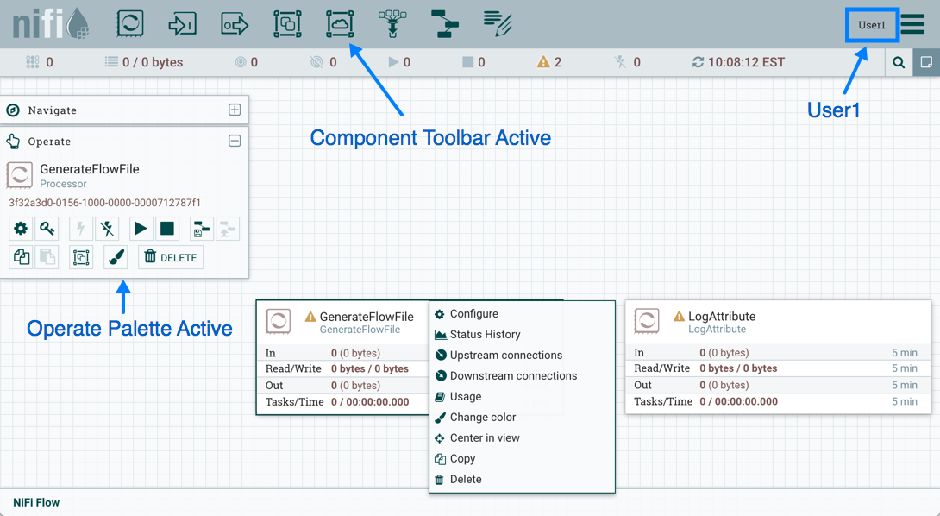
Task: Click the Template icon in toolbar
Action: pos(445,24)
